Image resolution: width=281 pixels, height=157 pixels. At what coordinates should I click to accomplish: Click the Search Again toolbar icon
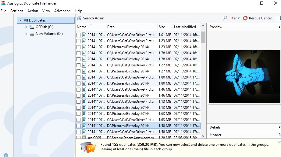coord(79,18)
